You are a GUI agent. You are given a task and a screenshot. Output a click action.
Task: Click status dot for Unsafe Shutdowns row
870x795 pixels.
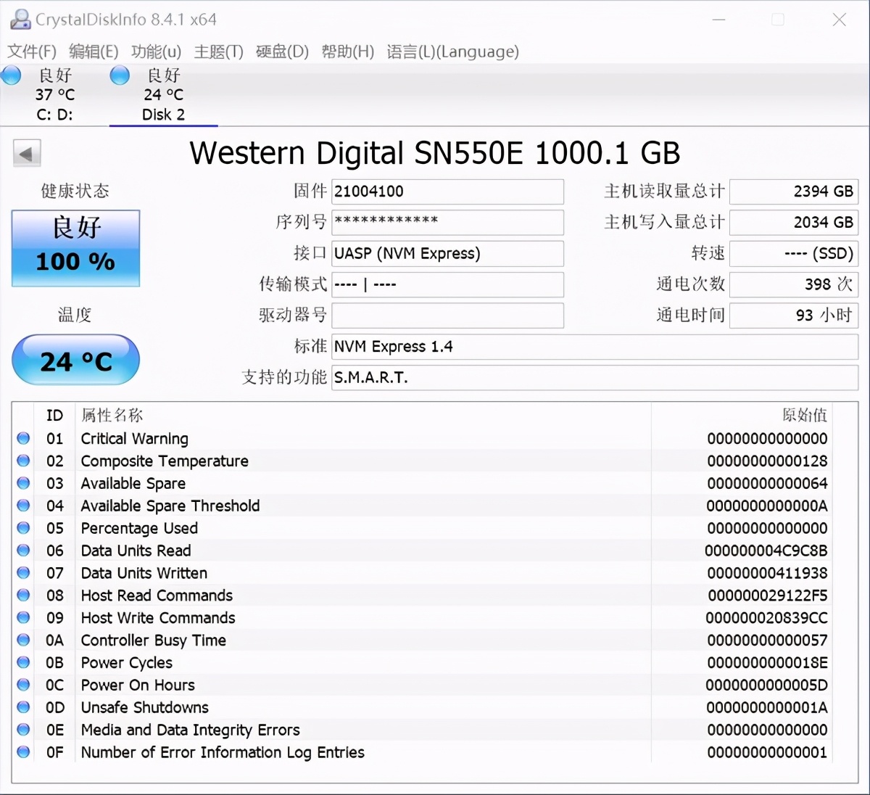tap(23, 707)
